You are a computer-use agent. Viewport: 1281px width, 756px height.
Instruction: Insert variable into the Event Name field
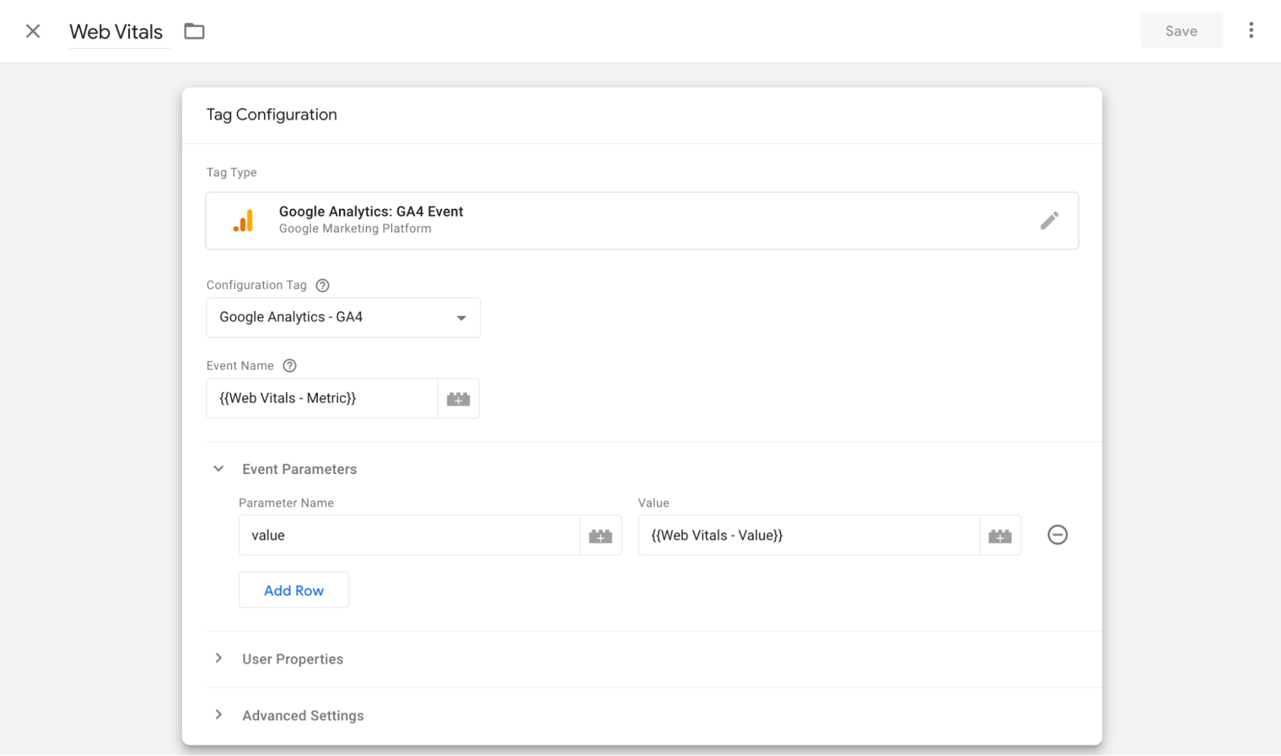coord(458,399)
